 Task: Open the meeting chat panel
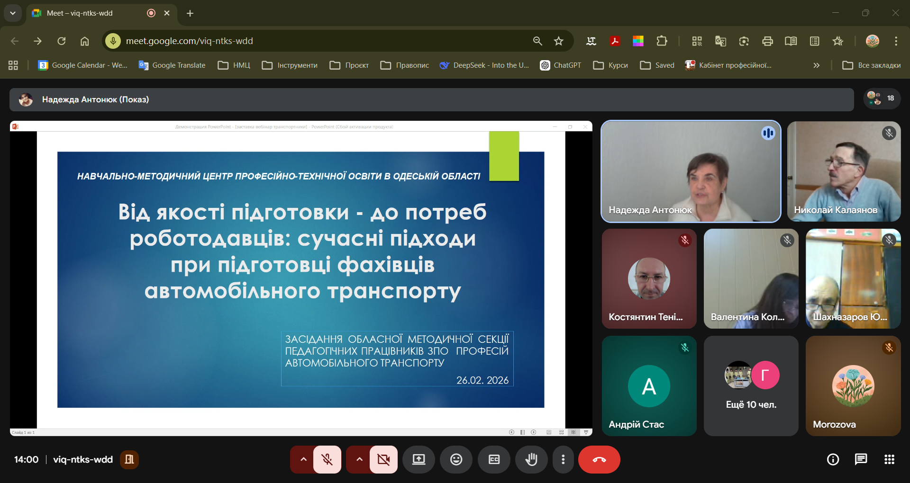pos(861,459)
